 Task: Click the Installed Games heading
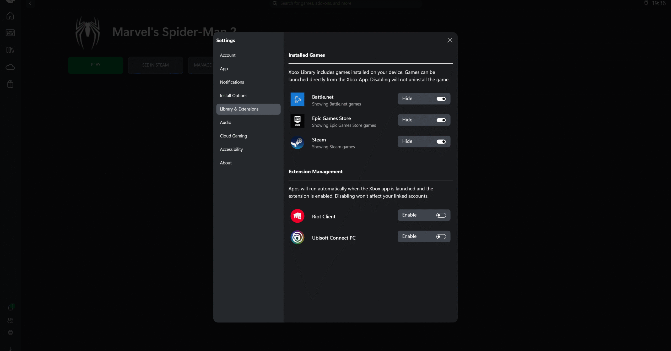tap(307, 55)
